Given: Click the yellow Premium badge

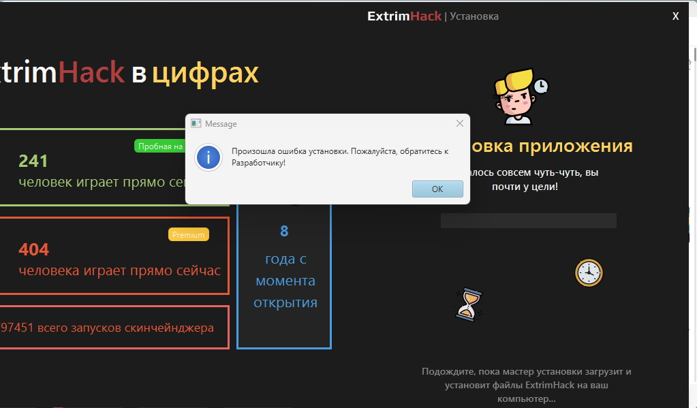Looking at the screenshot, I should point(188,234).
